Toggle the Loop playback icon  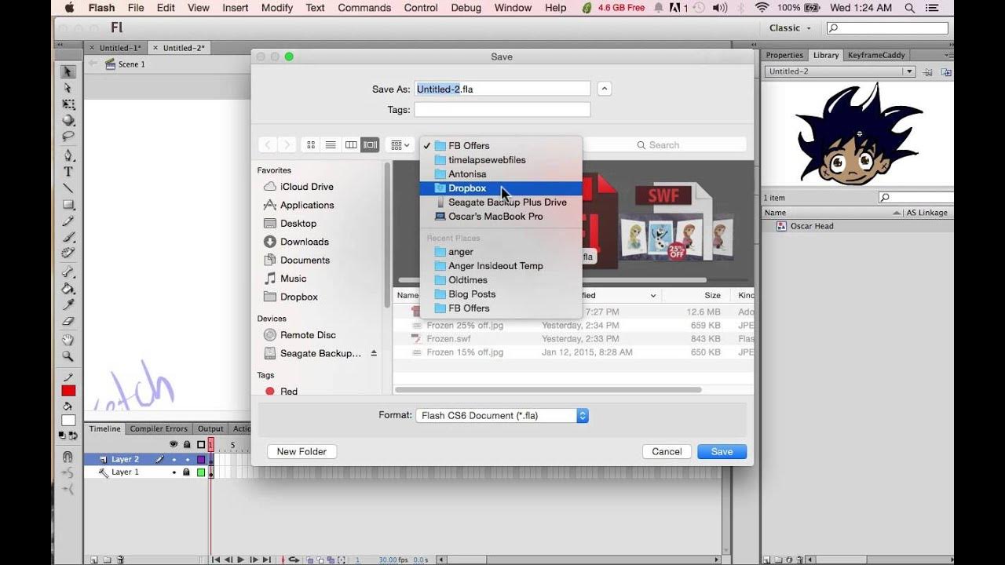[294, 560]
